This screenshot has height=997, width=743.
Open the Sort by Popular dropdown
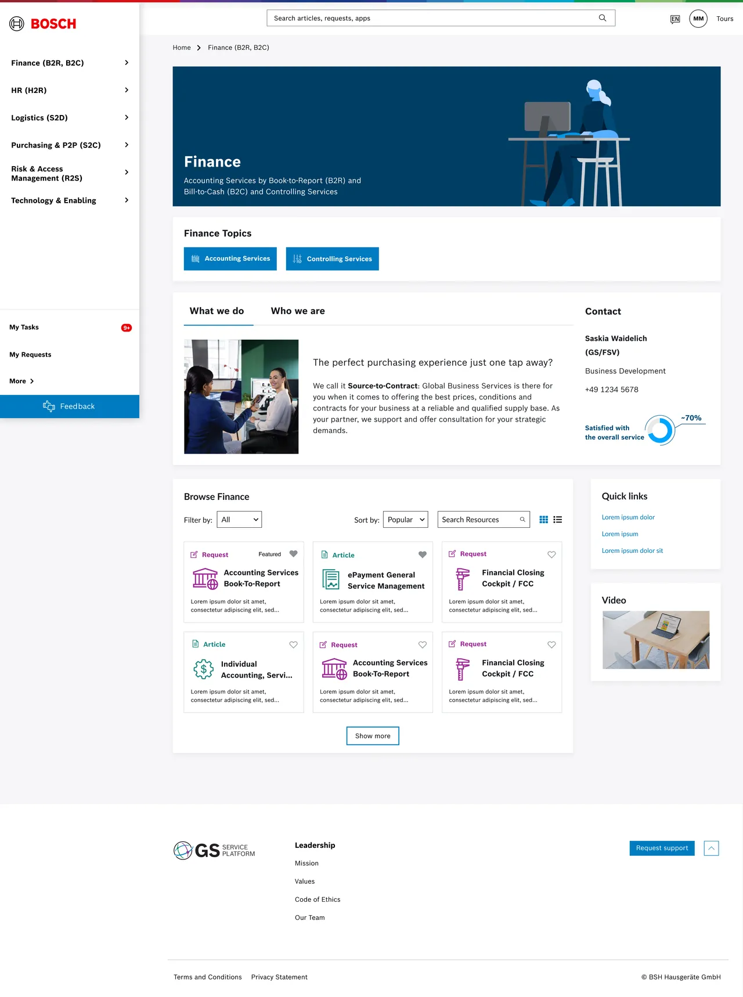pos(406,520)
